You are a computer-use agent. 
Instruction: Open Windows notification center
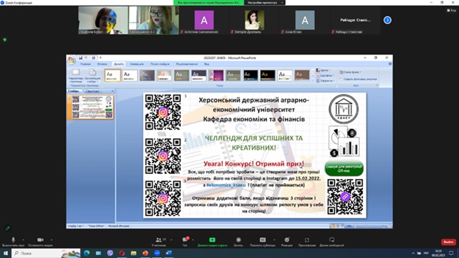451,253
